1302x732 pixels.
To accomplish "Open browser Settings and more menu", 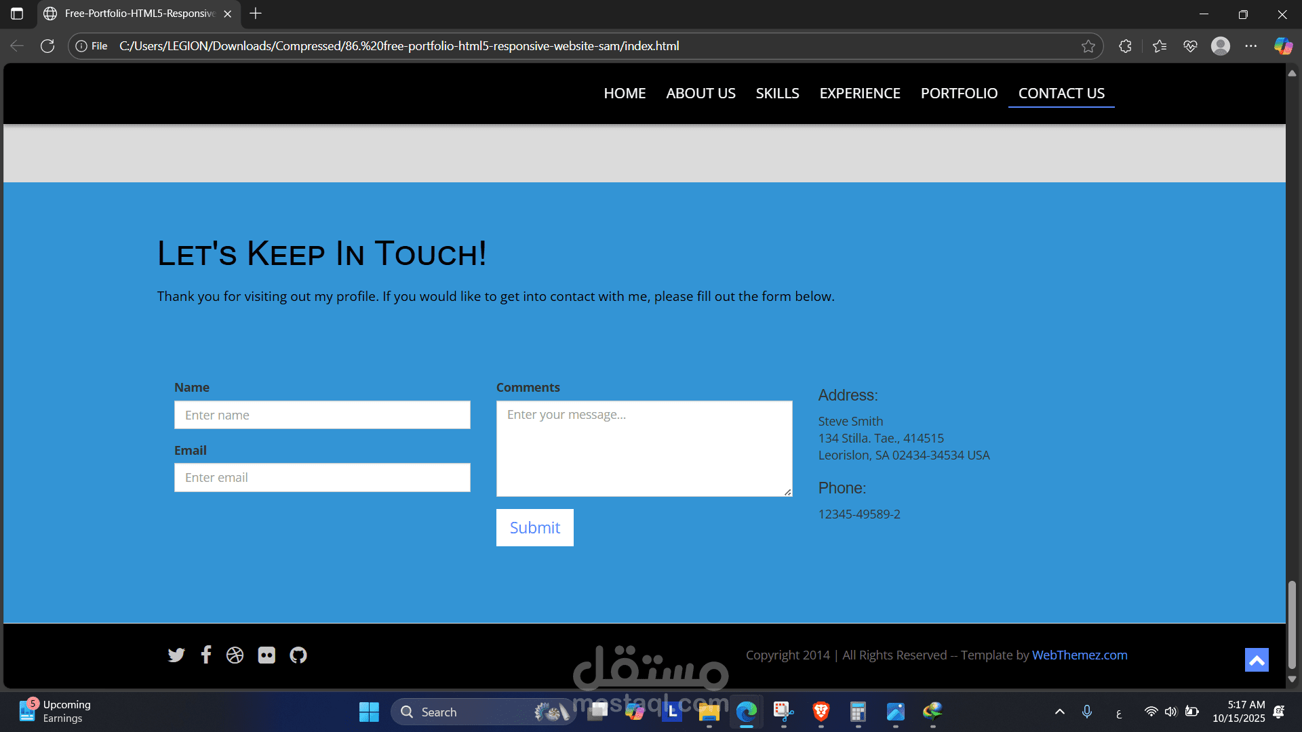I will point(1251,46).
